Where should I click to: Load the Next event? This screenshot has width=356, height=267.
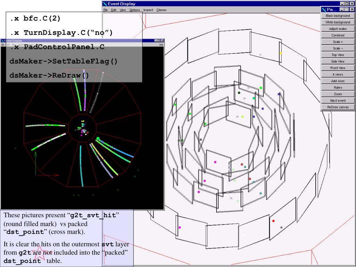pyautogui.click(x=338, y=100)
